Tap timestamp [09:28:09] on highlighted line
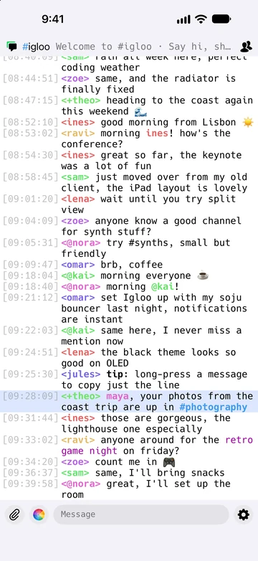 (x=30, y=396)
